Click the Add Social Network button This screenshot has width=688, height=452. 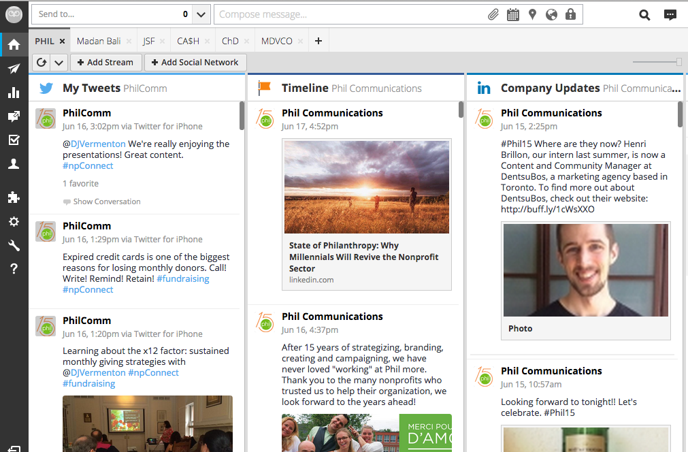[x=195, y=63]
